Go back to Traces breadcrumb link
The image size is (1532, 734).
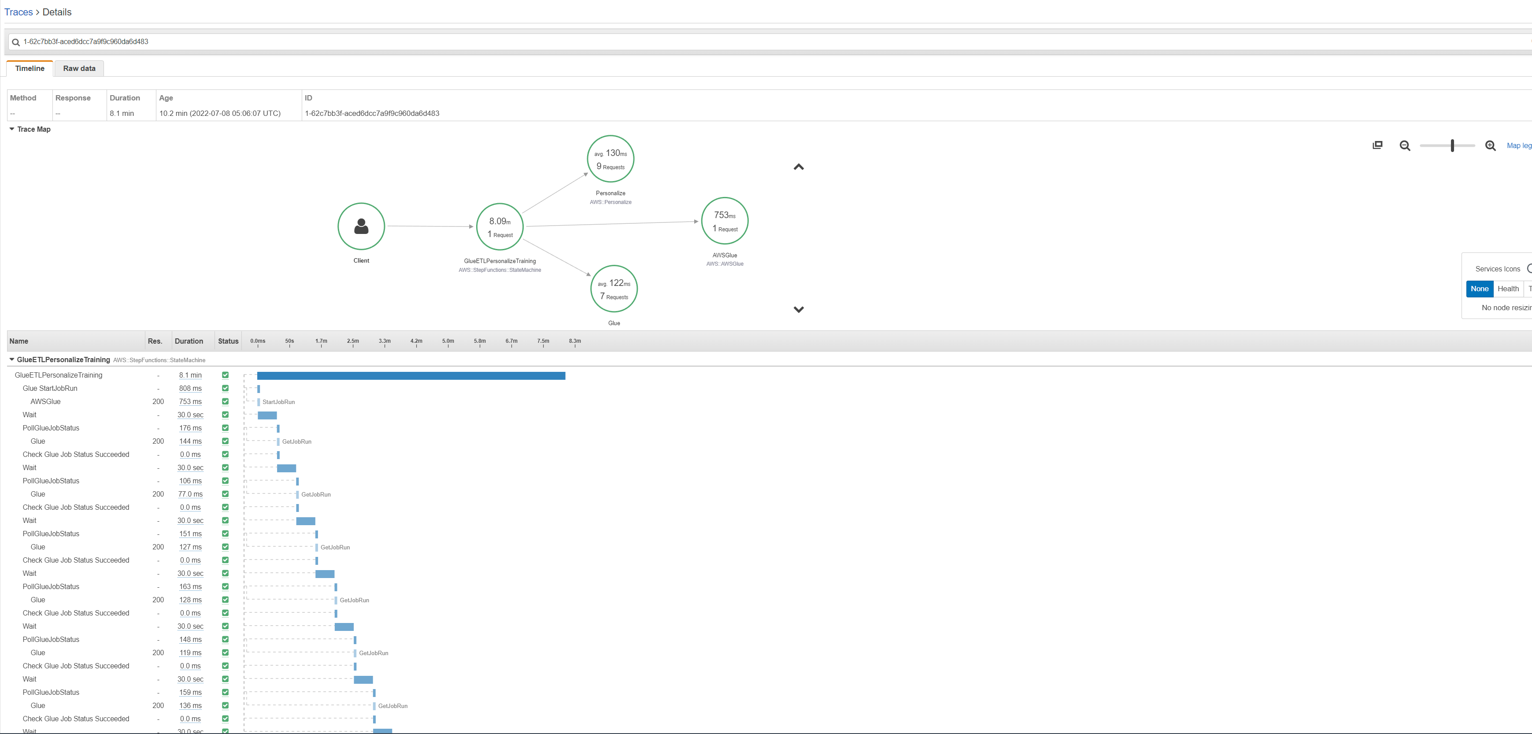pyautogui.click(x=19, y=12)
